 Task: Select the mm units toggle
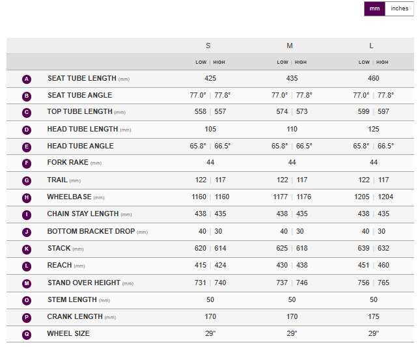[x=374, y=8]
